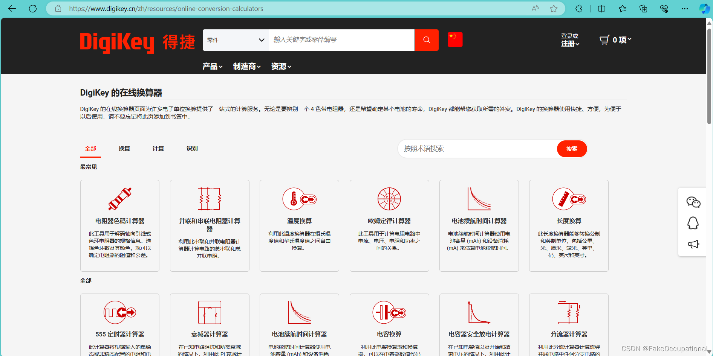Open the 长度换算 title link
713x356 pixels.
[x=569, y=221]
